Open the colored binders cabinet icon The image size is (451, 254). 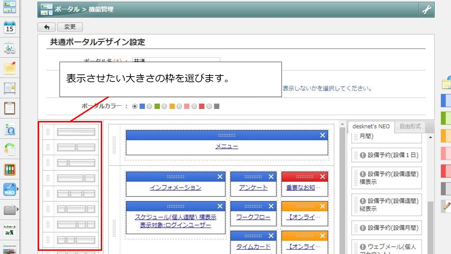tap(10, 170)
